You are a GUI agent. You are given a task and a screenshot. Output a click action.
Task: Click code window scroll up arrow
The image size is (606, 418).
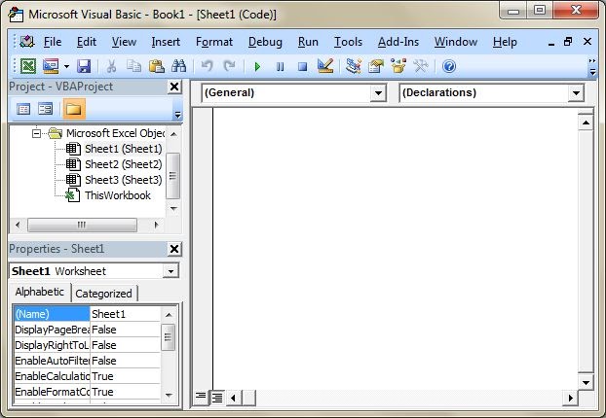[x=586, y=122]
